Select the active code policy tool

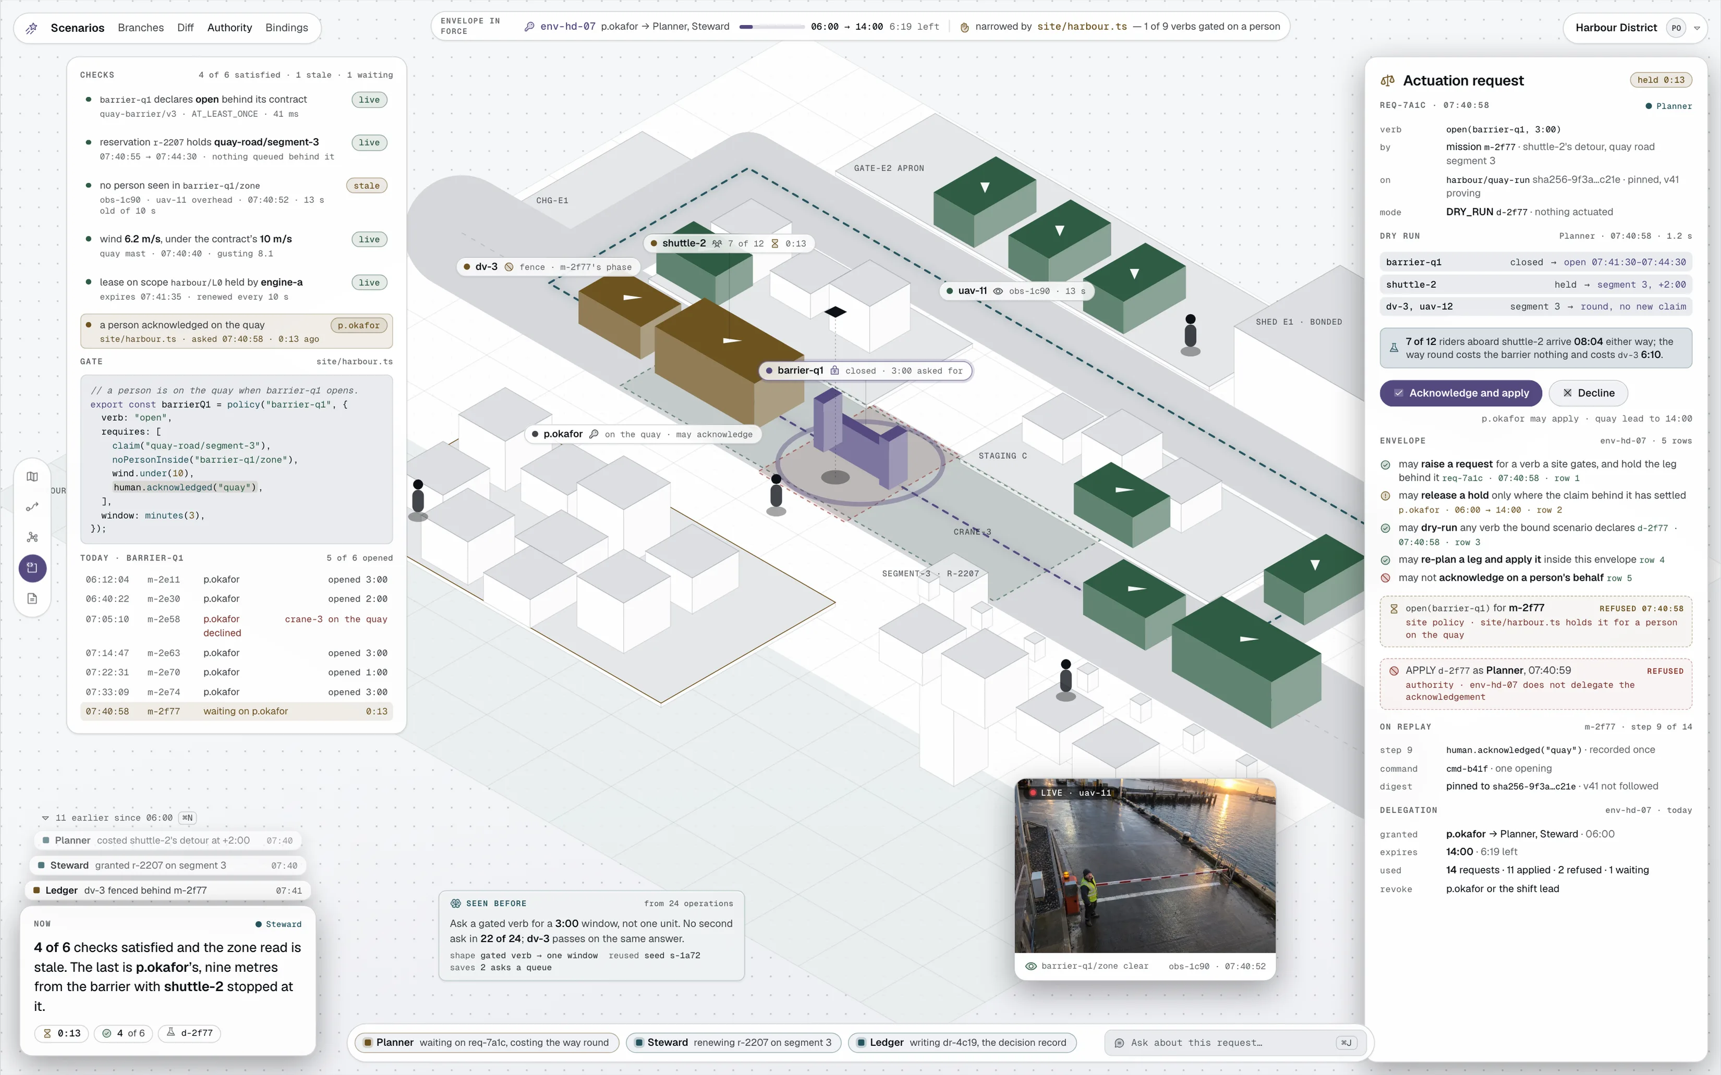pyautogui.click(x=32, y=567)
